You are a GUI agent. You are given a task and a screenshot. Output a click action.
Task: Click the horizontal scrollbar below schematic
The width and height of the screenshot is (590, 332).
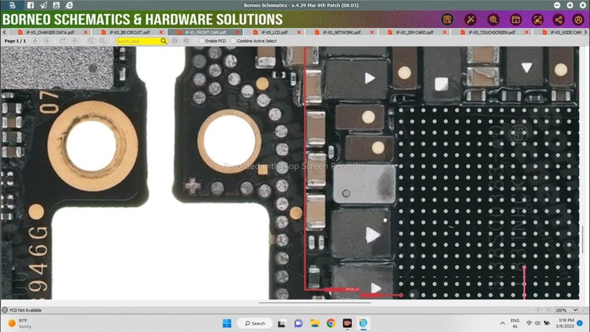(x=315, y=303)
